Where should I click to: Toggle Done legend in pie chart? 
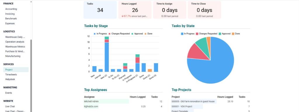pos(236,34)
